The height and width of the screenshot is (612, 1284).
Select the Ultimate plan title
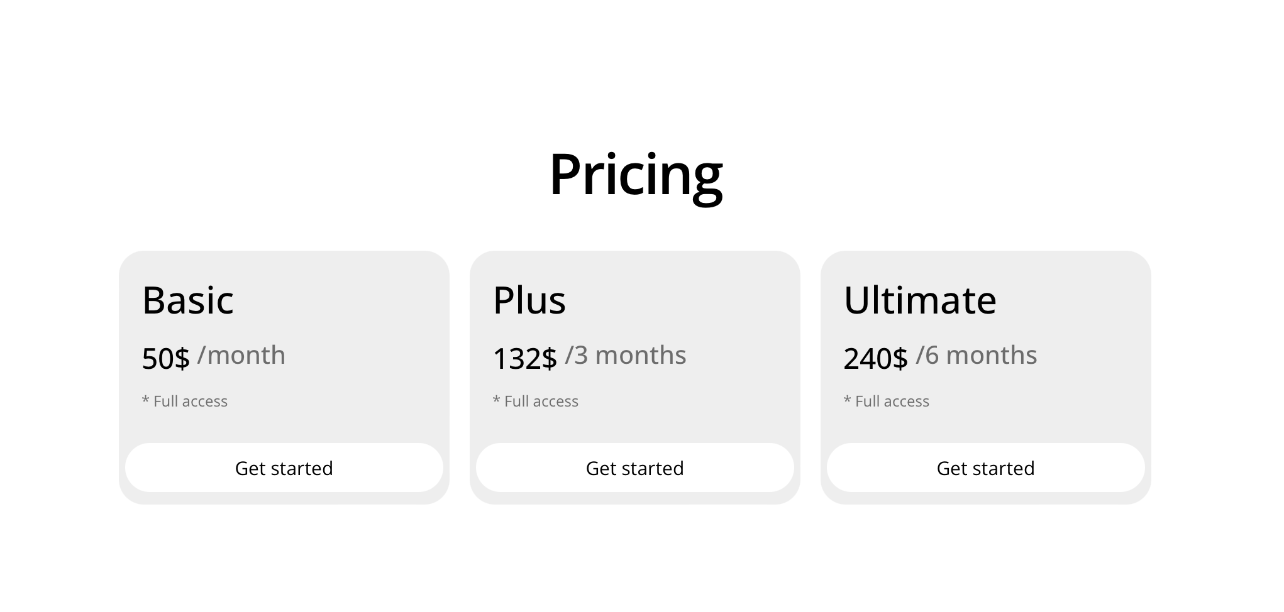point(920,300)
